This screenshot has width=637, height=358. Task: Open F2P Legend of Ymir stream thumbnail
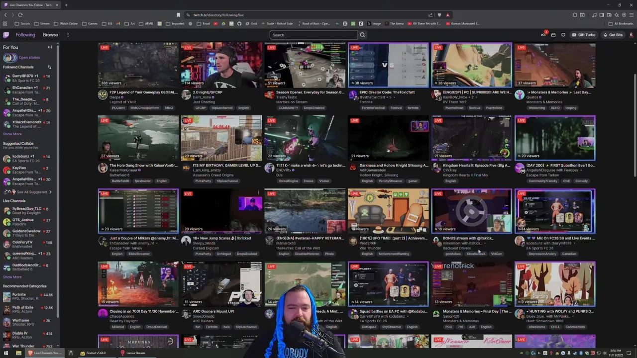click(x=138, y=65)
